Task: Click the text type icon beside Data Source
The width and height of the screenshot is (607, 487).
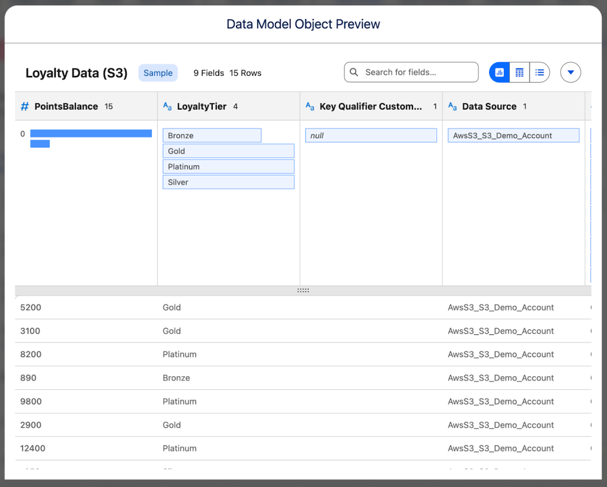Action: (452, 107)
